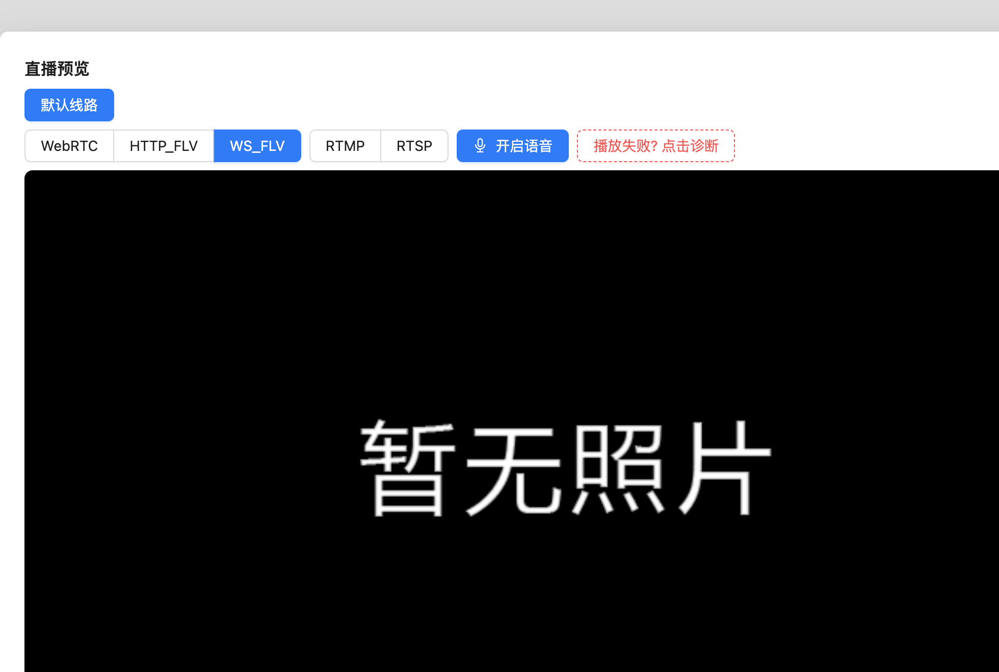This screenshot has width=999, height=672.
Task: Switch to WebRTC protocol
Action: [x=69, y=146]
